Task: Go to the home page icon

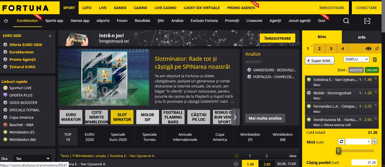Action: (x=6, y=21)
